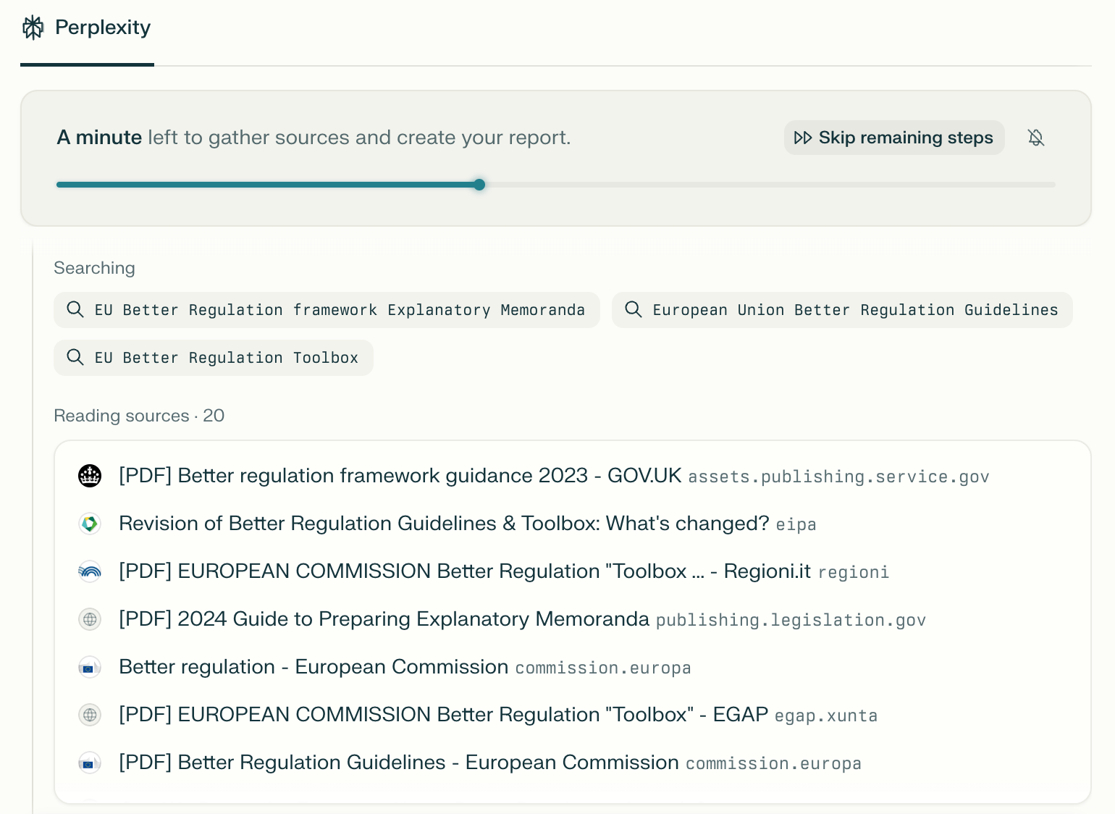The image size is (1115, 814).
Task: Click GOV.UK crown favicon
Action: 90,476
